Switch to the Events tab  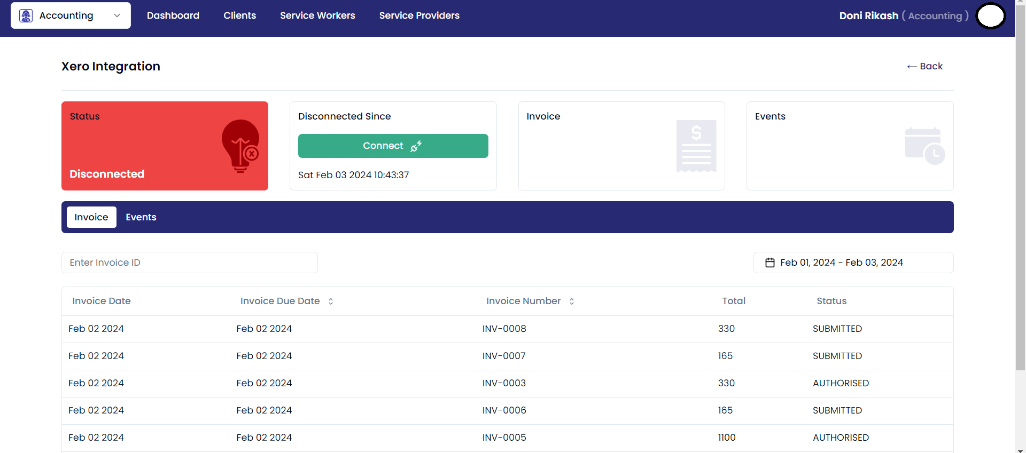pos(141,217)
